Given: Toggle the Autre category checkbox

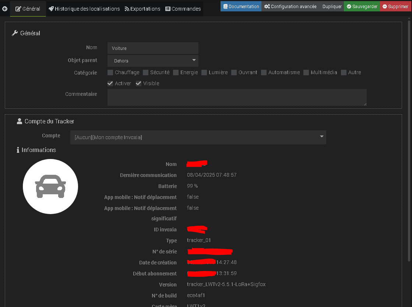Looking at the screenshot, I should click(344, 72).
